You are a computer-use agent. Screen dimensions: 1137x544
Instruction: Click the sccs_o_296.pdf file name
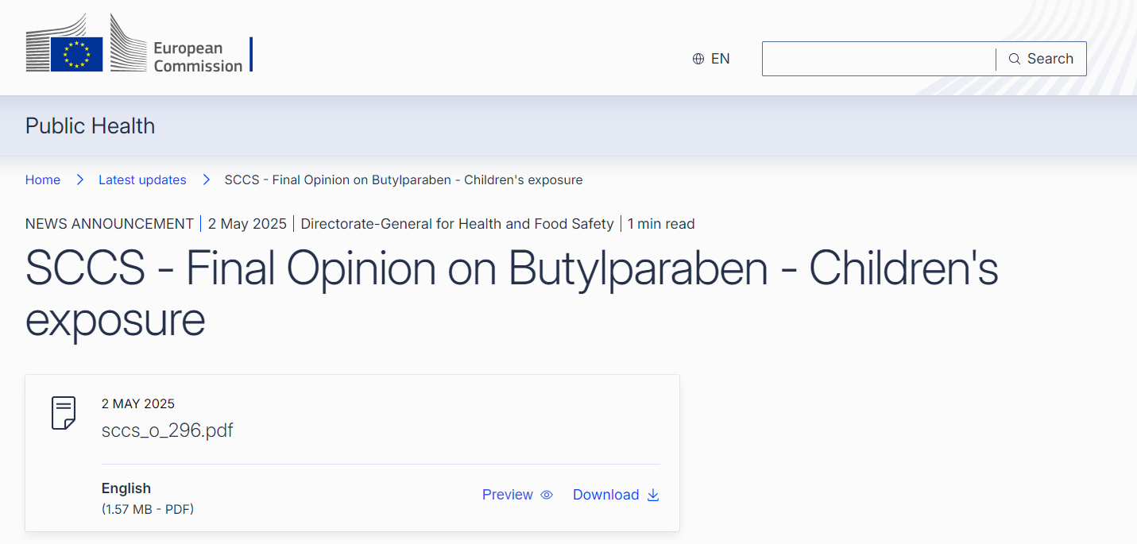(168, 430)
